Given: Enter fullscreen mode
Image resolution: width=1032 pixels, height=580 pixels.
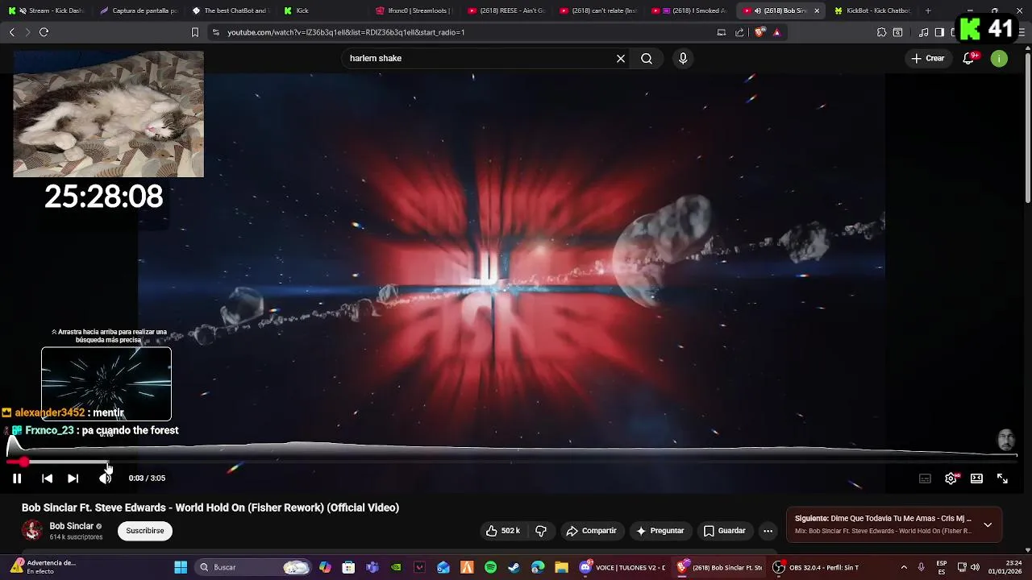Looking at the screenshot, I should point(1002,478).
